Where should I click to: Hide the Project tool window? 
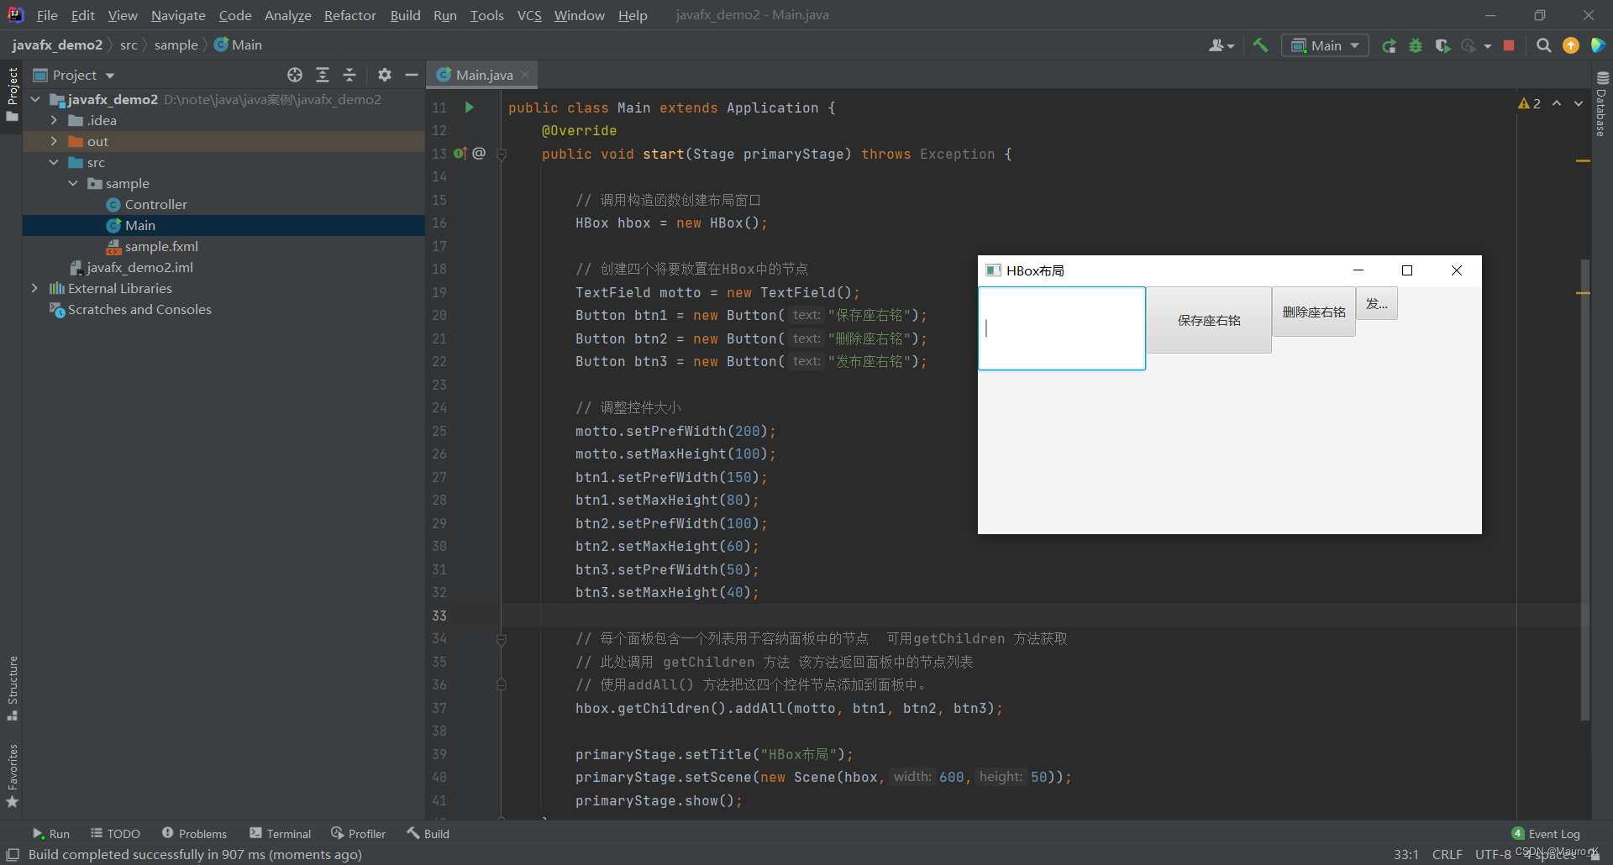[412, 75]
